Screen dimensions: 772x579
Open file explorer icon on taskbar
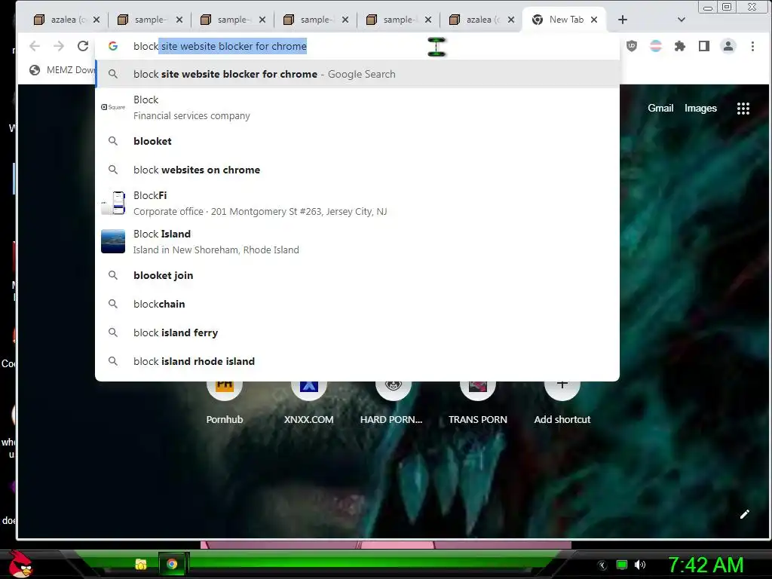[x=141, y=564]
